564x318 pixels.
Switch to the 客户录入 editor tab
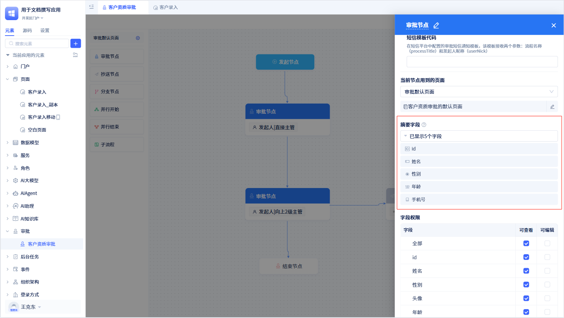point(165,7)
